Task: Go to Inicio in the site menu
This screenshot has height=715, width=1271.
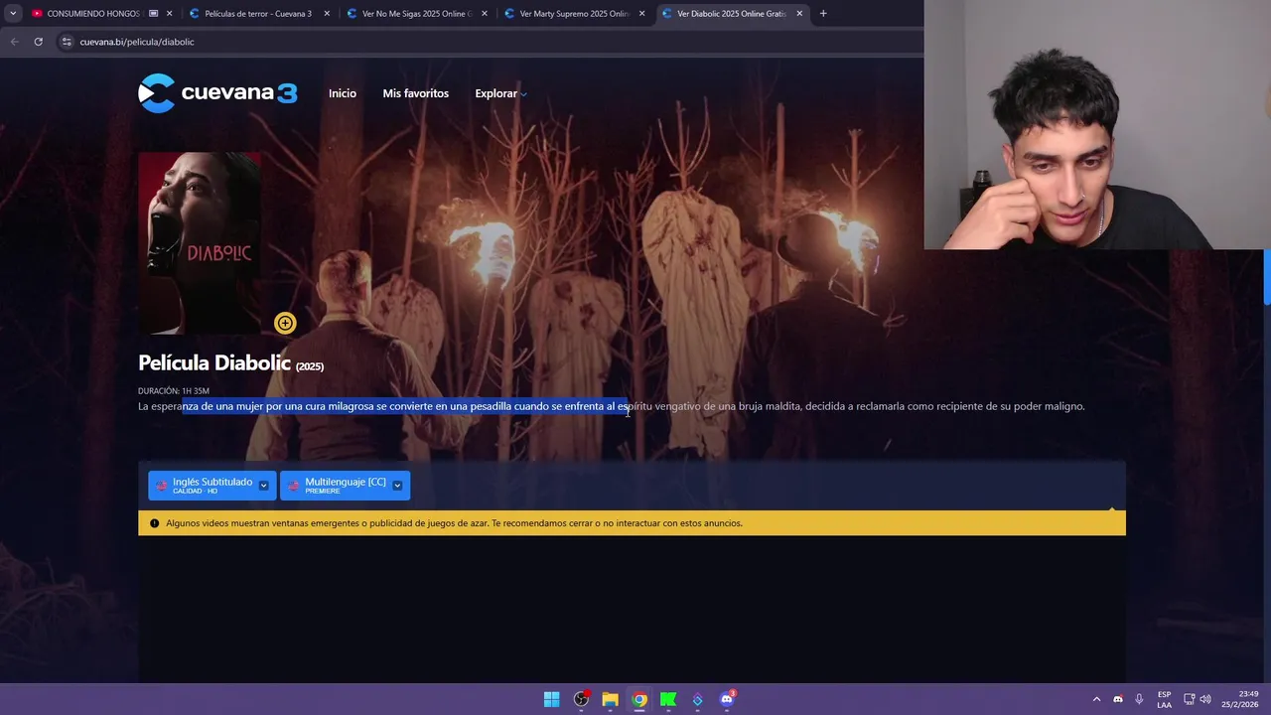Action: coord(343,93)
